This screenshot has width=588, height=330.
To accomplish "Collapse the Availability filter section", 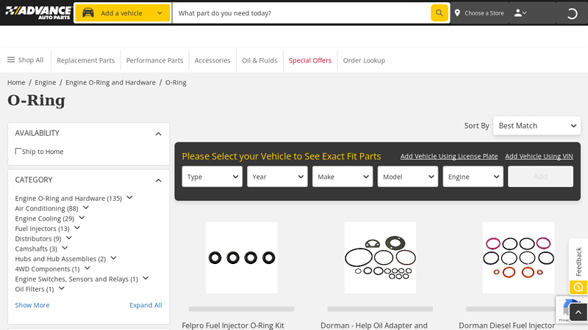I will pyautogui.click(x=158, y=133).
